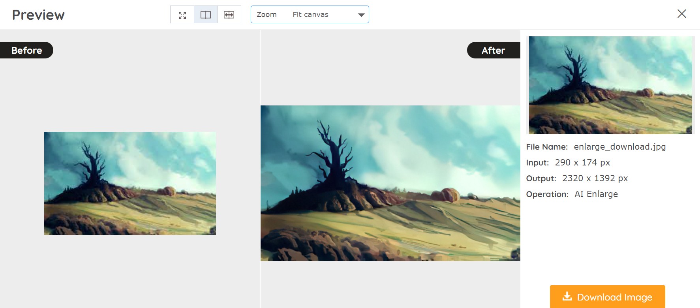700x308 pixels.
Task: Switch to the fullscreen expand view icon
Action: point(182,15)
